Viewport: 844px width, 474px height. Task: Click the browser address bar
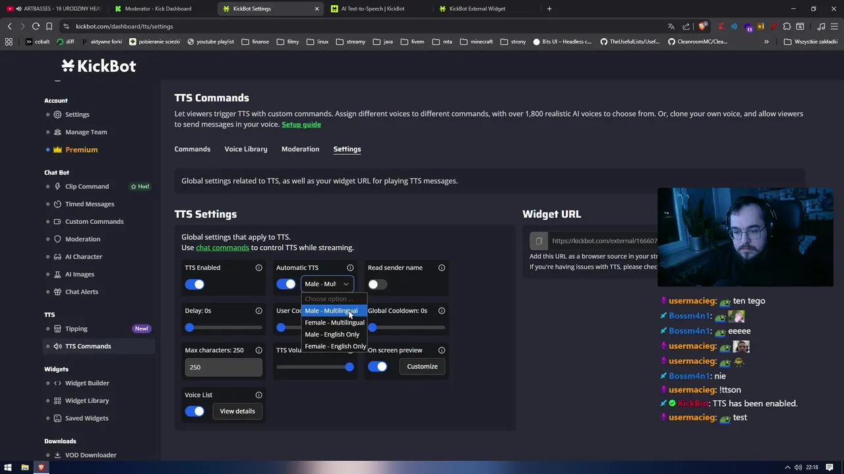[x=363, y=26]
